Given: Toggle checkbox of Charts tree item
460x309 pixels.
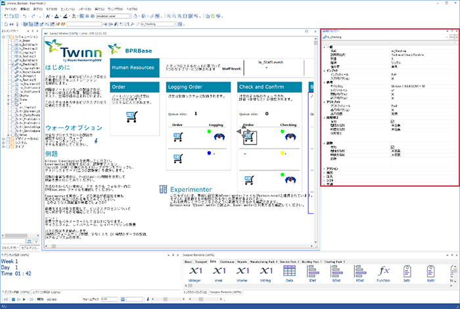Looking at the screenshot, I should click(13, 96).
